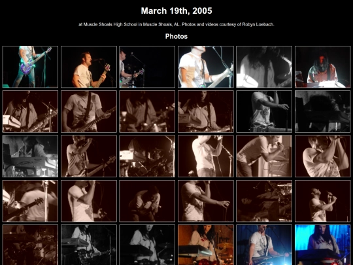Screen dimensions: 353x265
Task: Open sepia singer with mic and guitar, third row
Action: click(x=89, y=156)
